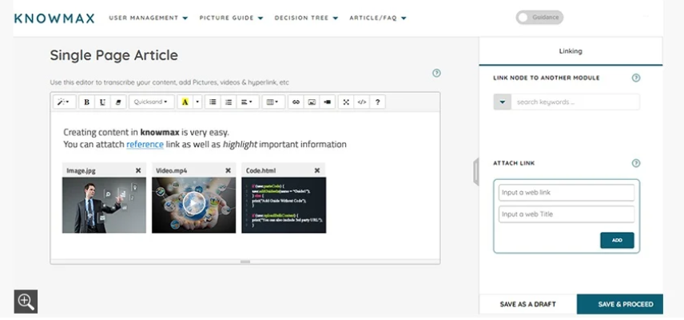Open the reference hyperlink in article

coord(145,145)
